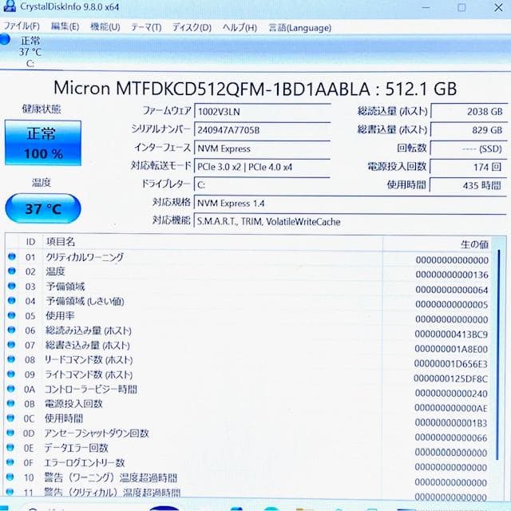This screenshot has height=511, width=511.
Task: Click the disk model title Micron MTFDKCD512QFM
Action: pyautogui.click(x=255, y=89)
